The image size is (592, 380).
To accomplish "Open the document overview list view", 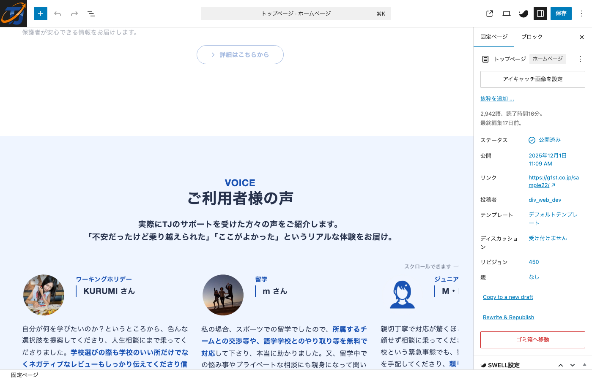I will 91,14.
